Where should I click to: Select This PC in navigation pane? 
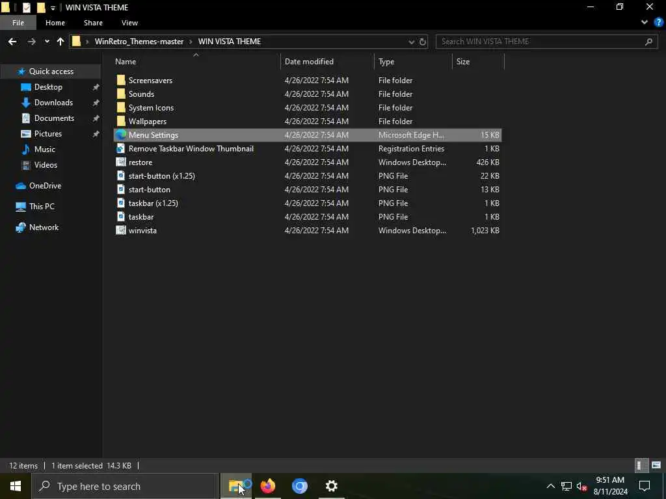pos(42,207)
